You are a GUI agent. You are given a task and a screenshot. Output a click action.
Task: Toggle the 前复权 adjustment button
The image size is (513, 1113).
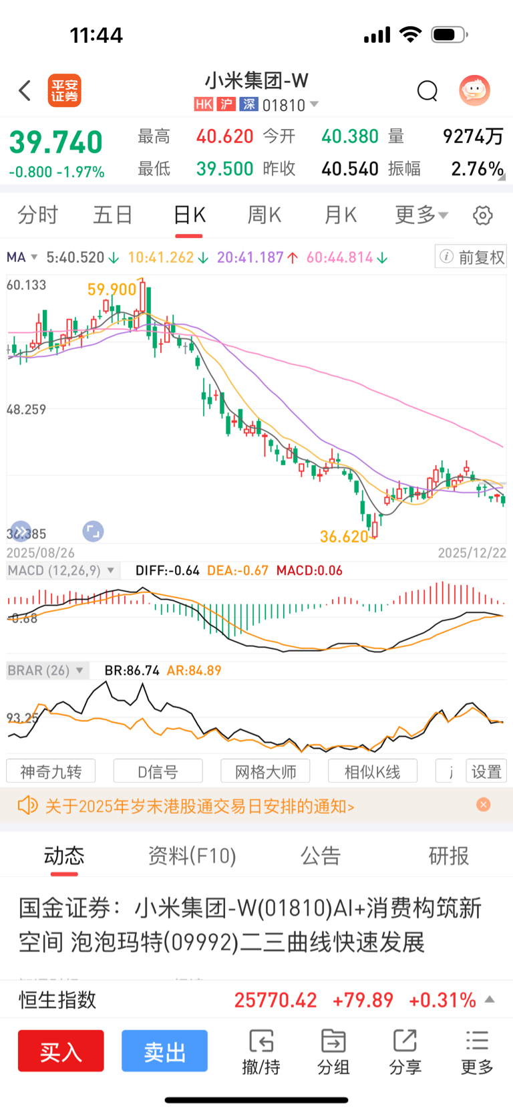(x=471, y=257)
